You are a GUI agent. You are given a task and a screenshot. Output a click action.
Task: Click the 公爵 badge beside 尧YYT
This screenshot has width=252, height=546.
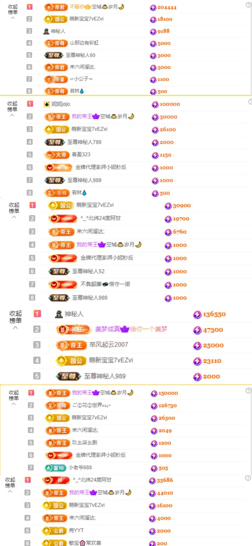tap(54, 530)
